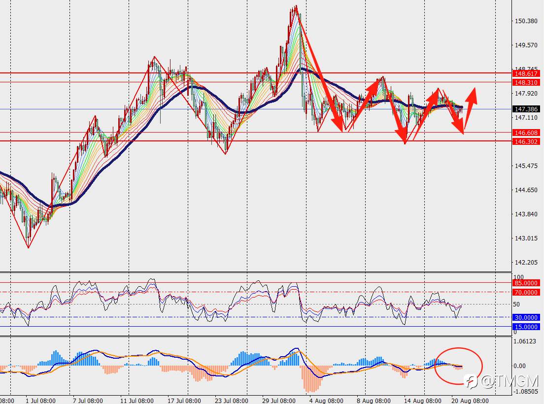Click the 20 Aug 08:00 time label
The height and width of the screenshot is (404, 544).
(470, 401)
